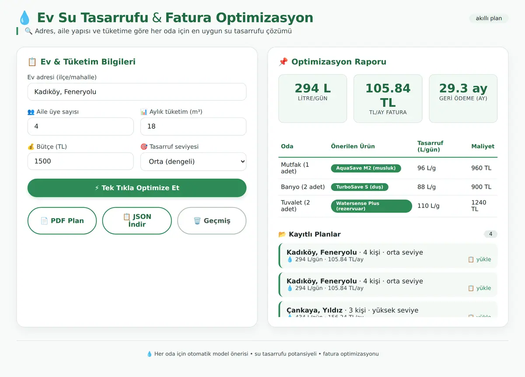Click the target icon next to Tasarruf seviyesi
Viewport: 525px width, 377px height.
click(x=144, y=147)
